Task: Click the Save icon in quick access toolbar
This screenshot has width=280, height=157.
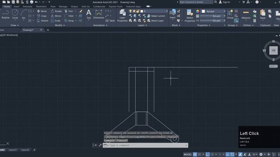Action: [13, 2]
